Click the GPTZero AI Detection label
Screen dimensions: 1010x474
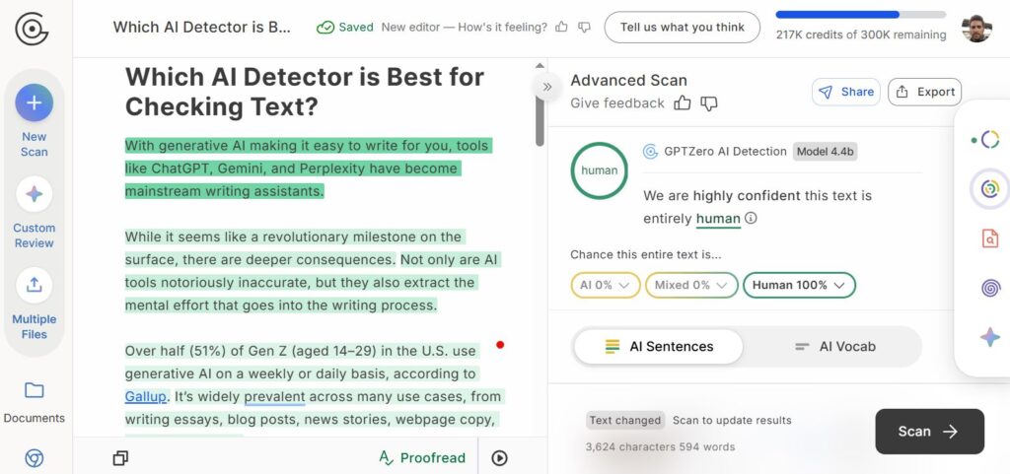(725, 152)
